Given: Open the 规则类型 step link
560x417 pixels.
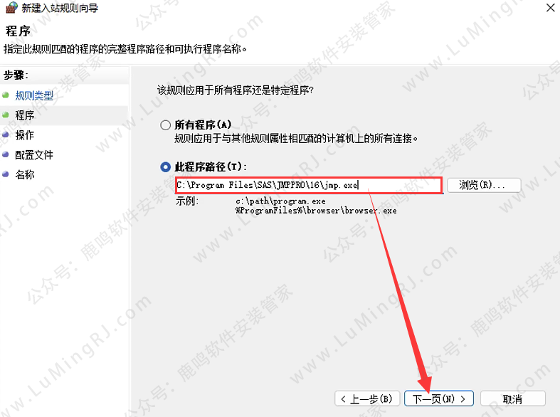Looking at the screenshot, I should (x=34, y=95).
